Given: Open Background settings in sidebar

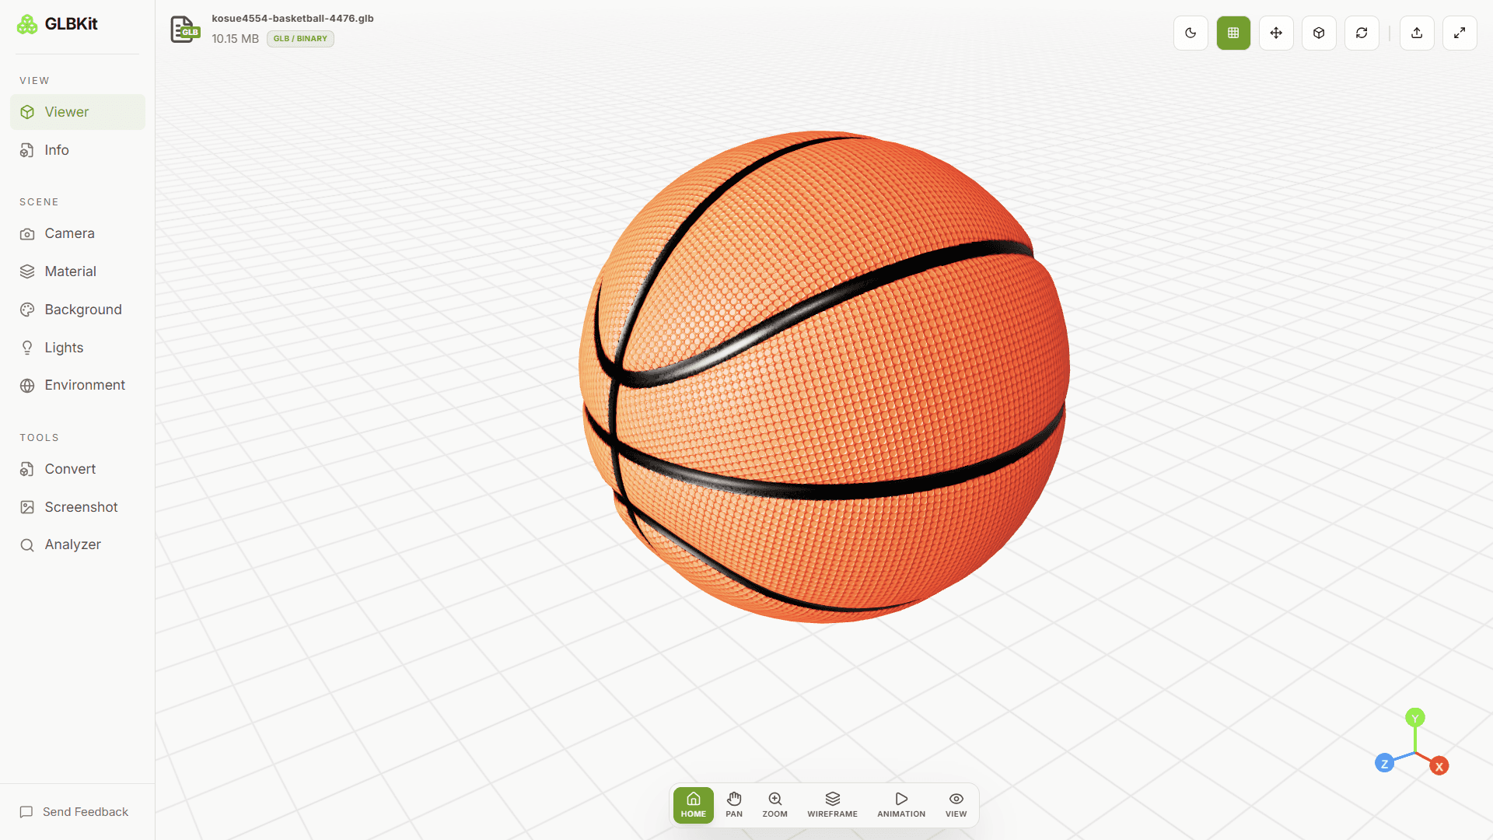Looking at the screenshot, I should coord(78,310).
